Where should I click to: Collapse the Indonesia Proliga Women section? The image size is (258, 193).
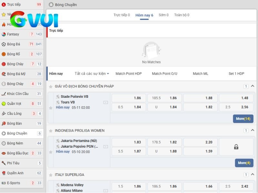[253, 130]
